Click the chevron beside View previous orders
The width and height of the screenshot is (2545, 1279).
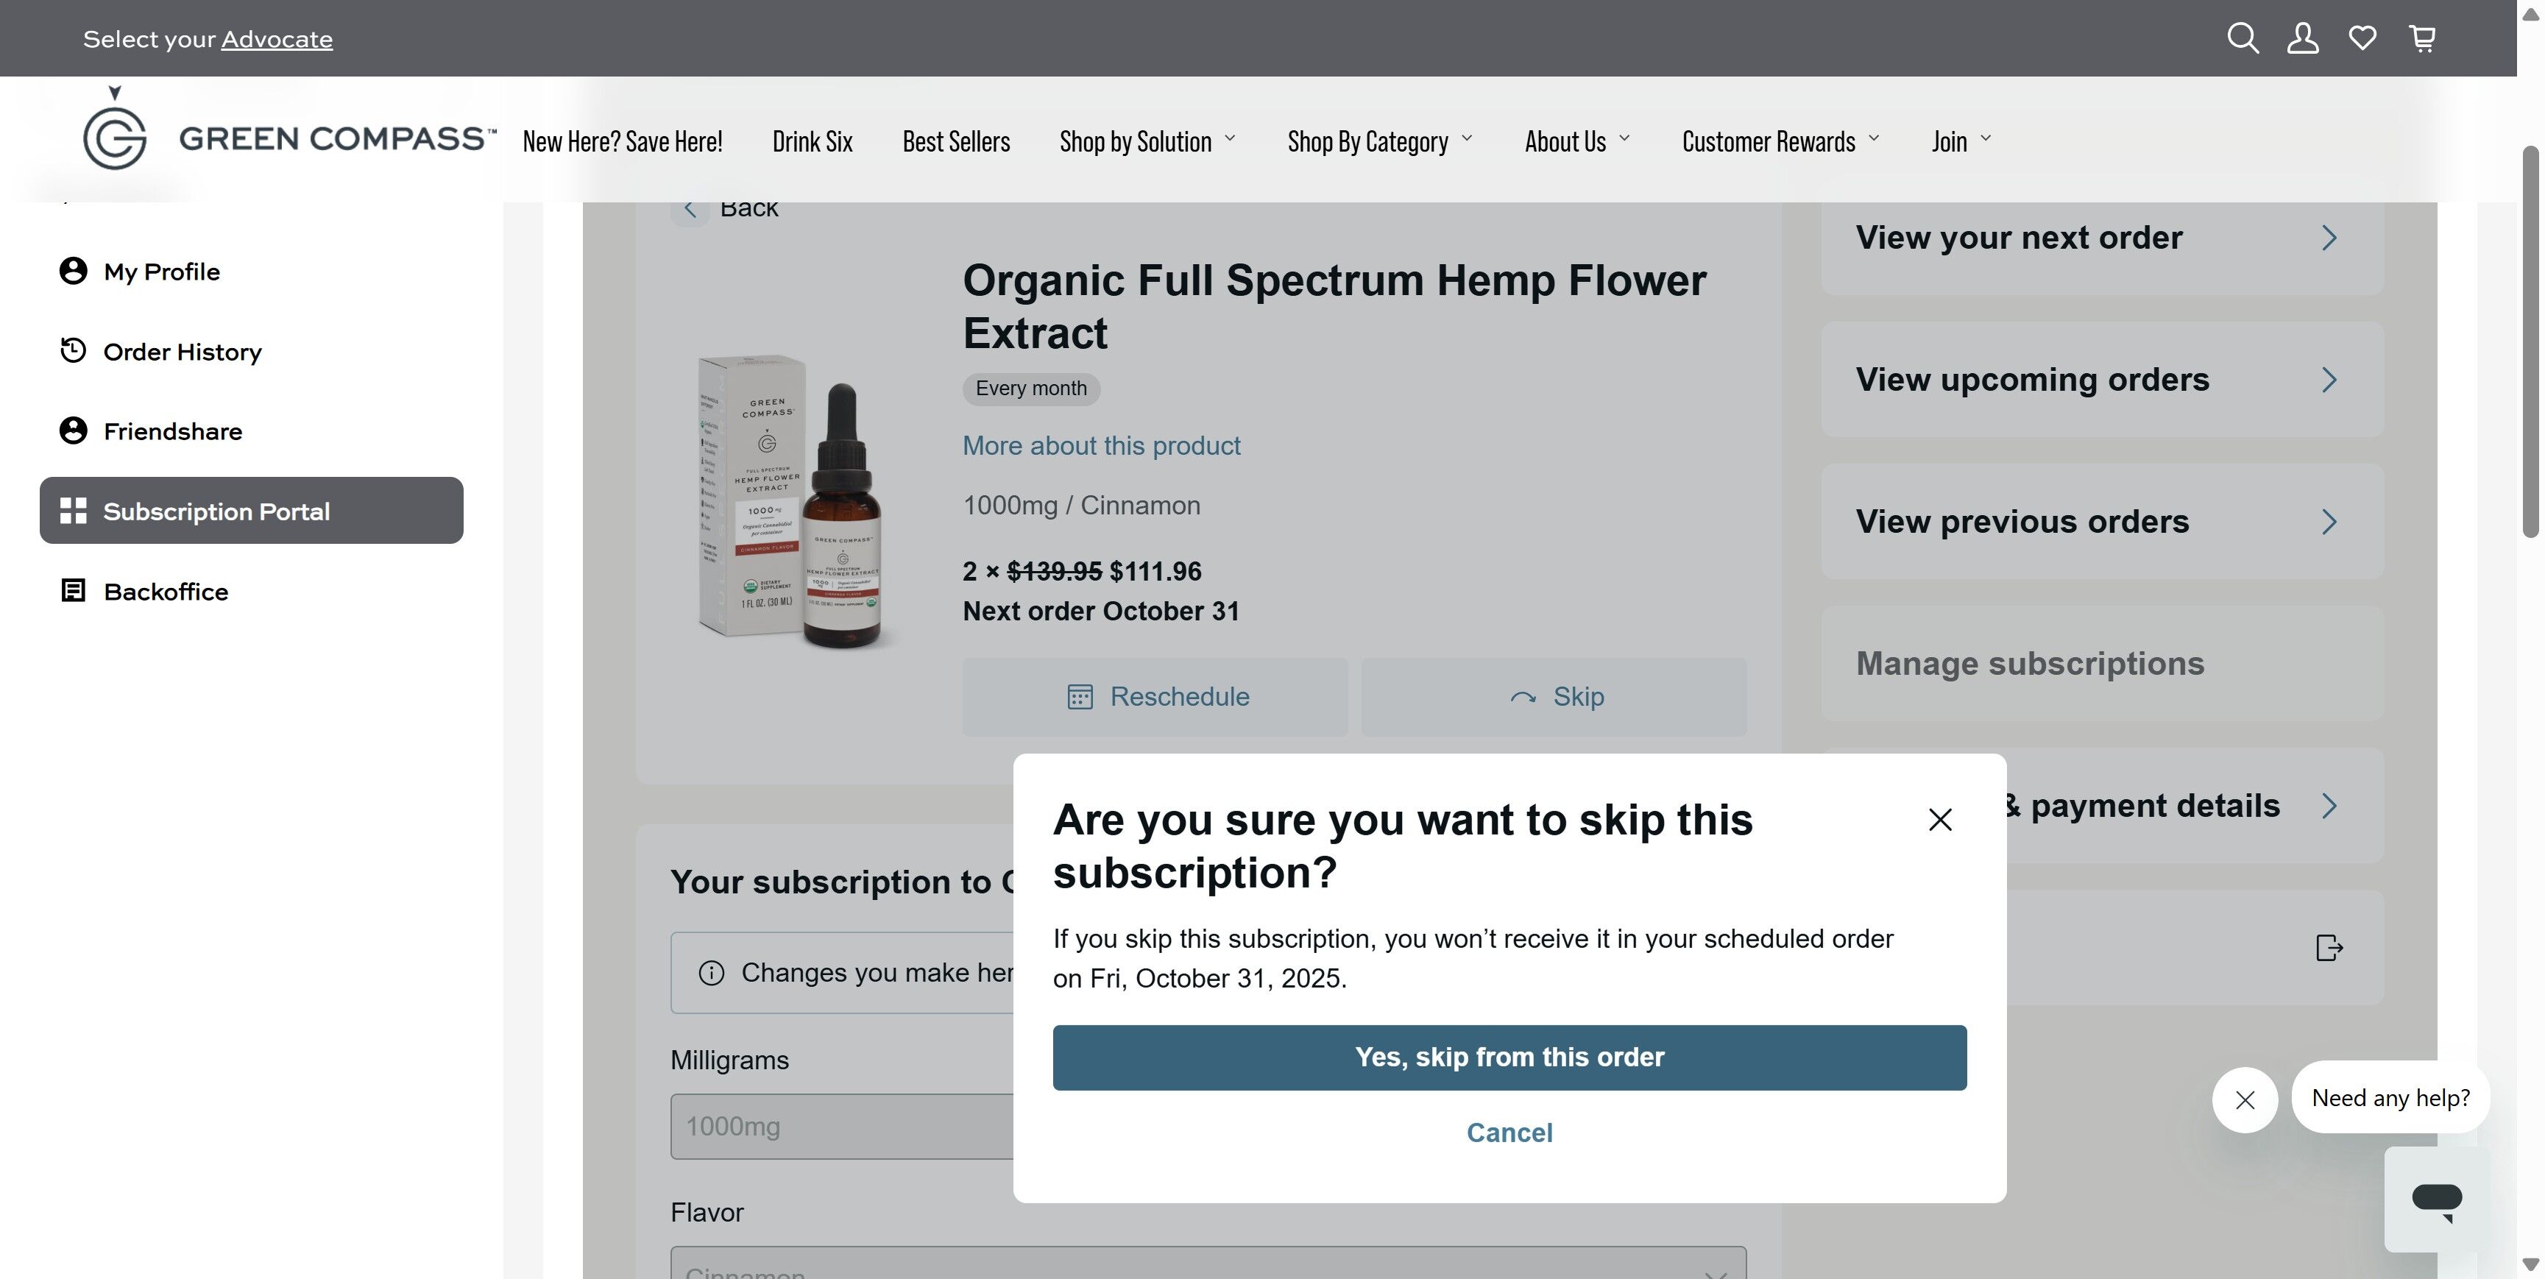pos(2329,522)
